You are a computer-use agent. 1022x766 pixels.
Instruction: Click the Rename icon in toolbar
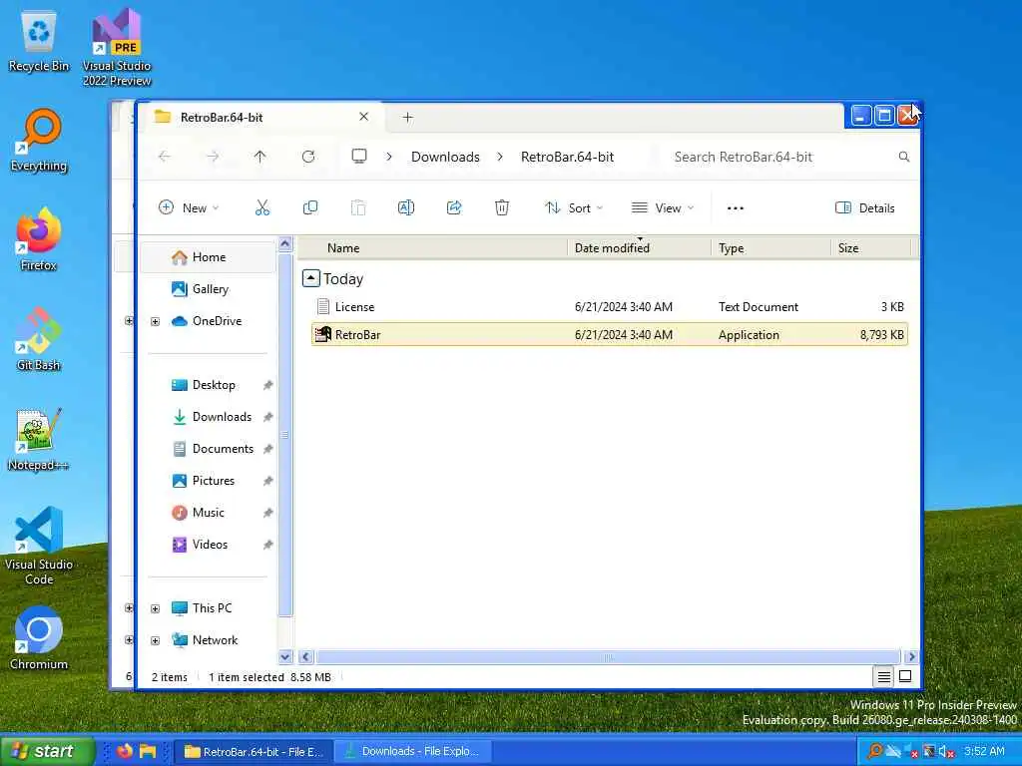(406, 207)
